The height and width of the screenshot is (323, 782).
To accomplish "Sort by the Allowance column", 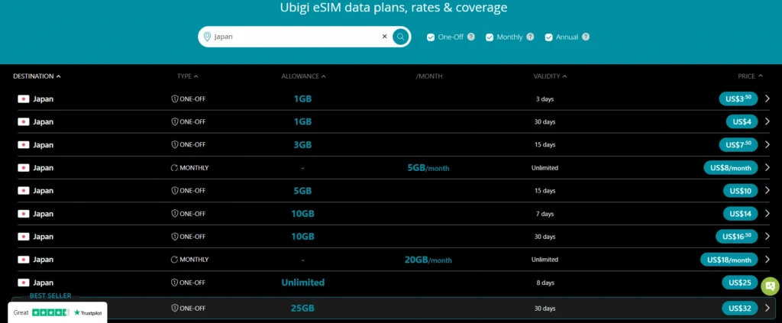I will (303, 76).
